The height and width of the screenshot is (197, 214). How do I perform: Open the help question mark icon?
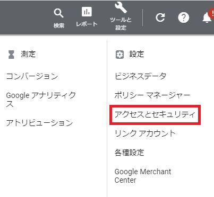pyautogui.click(x=184, y=17)
